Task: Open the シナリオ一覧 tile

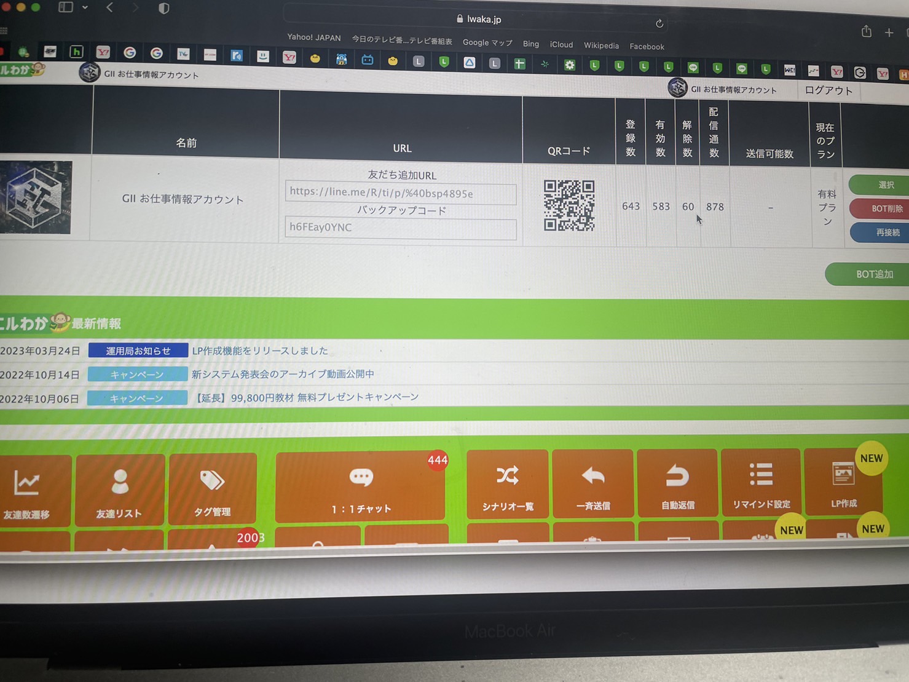Action: [508, 483]
